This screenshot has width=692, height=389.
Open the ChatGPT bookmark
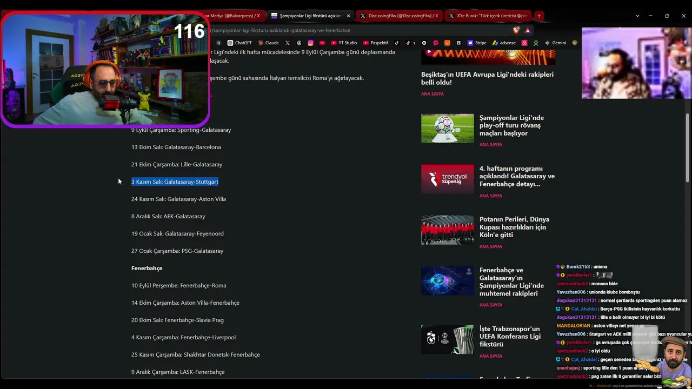point(239,43)
